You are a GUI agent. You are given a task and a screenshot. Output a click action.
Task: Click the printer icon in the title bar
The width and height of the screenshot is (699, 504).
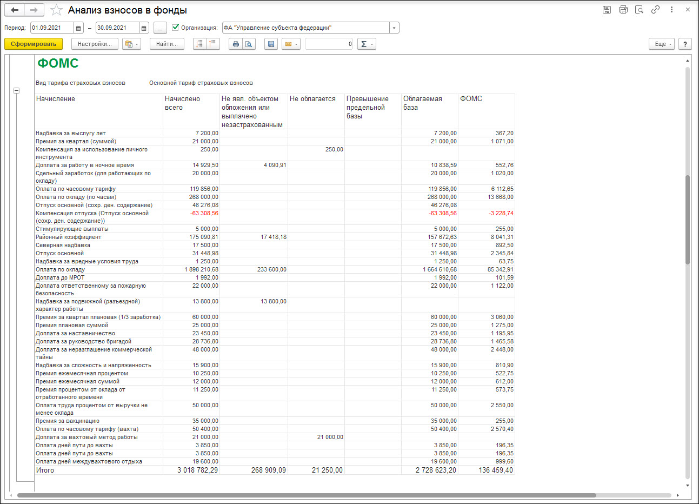pyautogui.click(x=623, y=10)
